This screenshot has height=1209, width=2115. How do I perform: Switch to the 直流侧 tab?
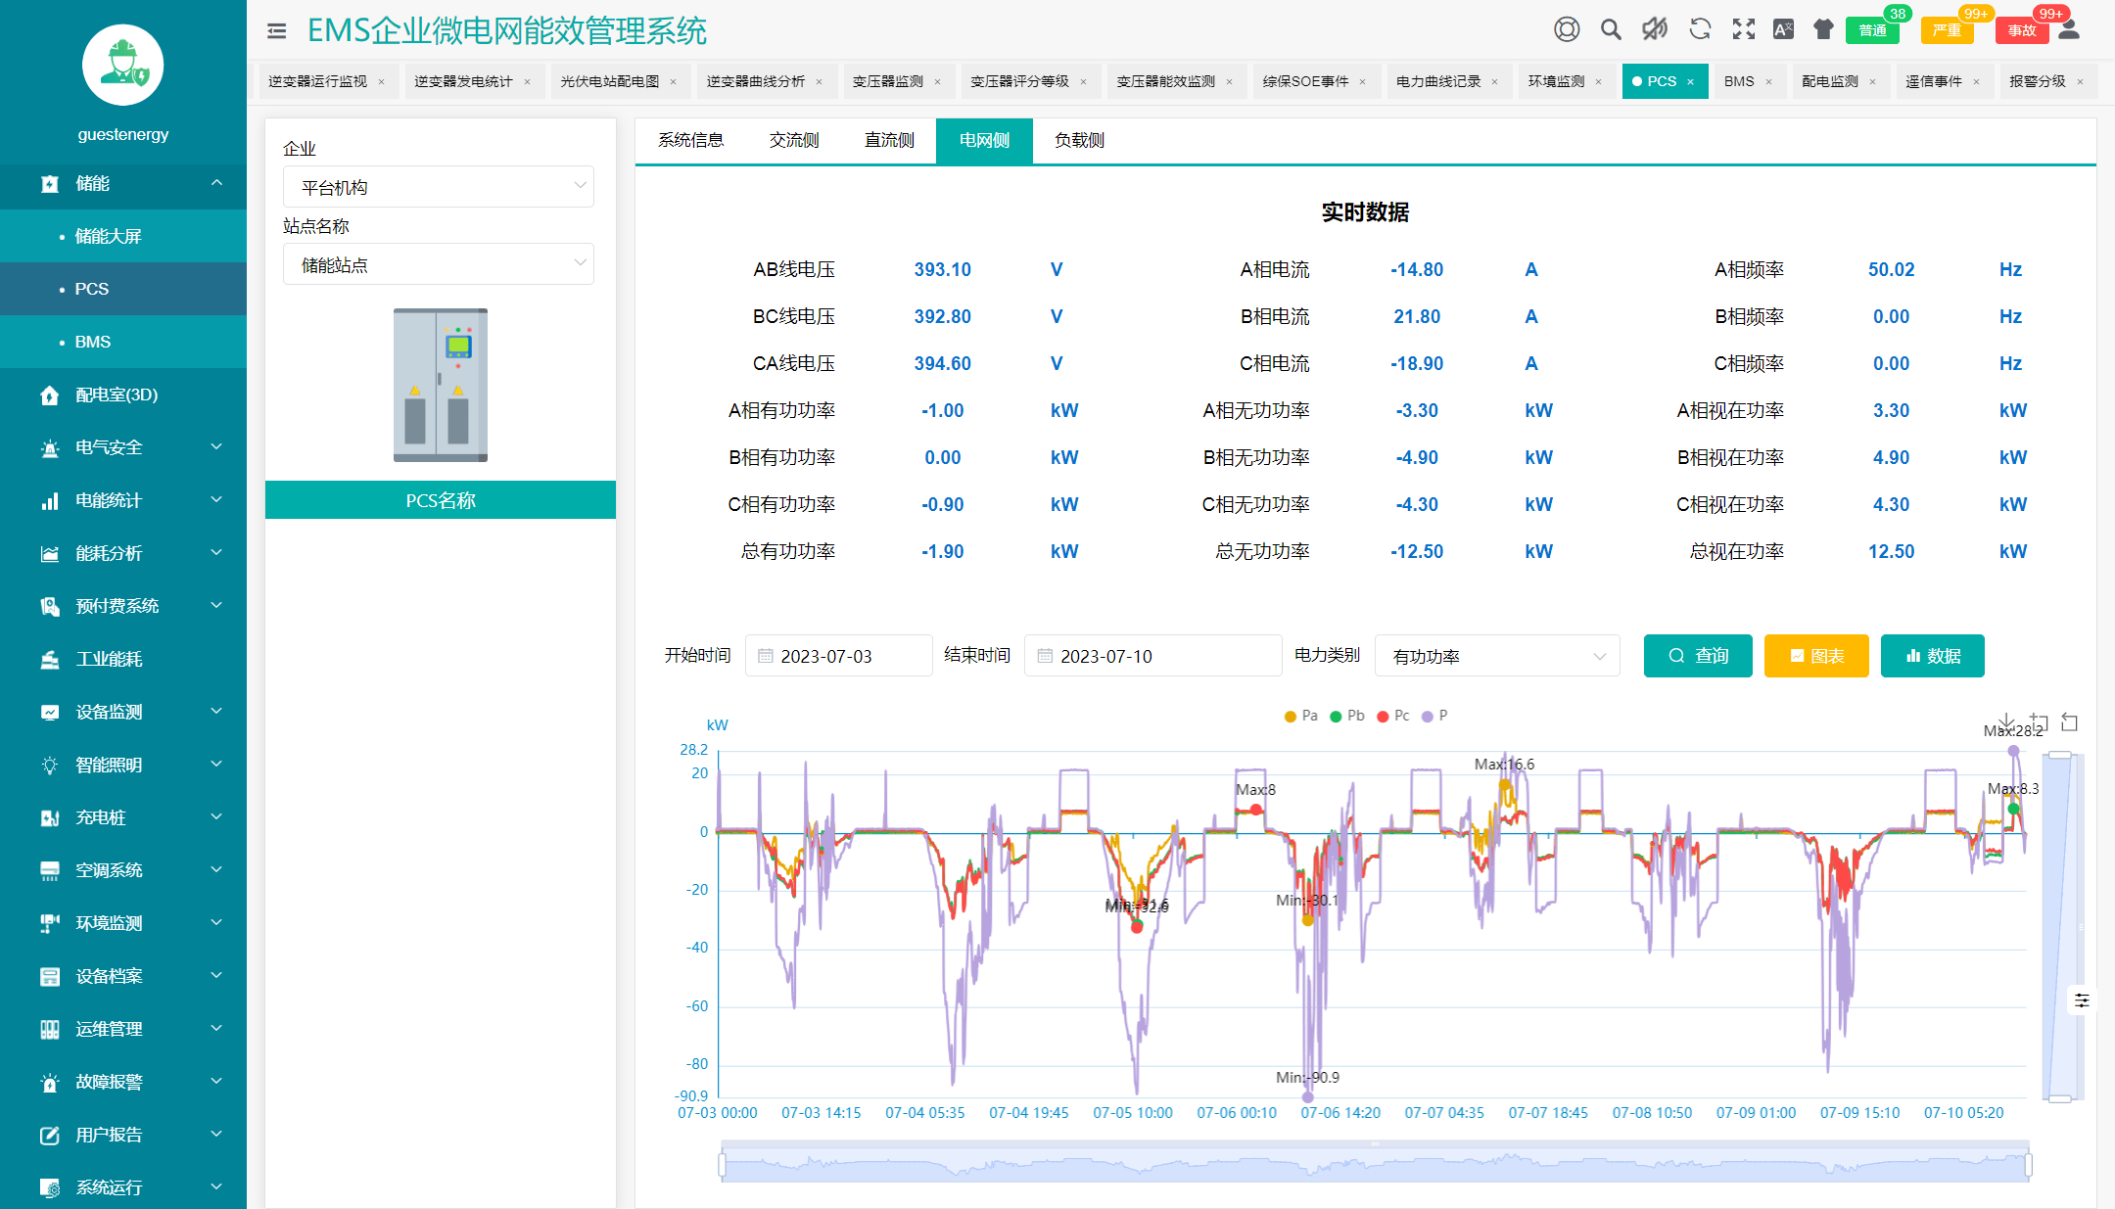tap(888, 140)
